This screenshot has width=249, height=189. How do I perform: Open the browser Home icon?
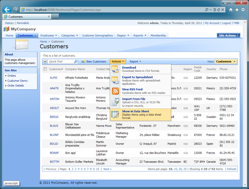pos(231,10)
